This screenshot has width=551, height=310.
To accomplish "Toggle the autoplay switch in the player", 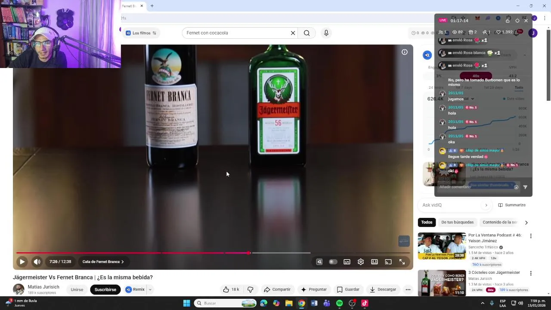I will pyautogui.click(x=333, y=262).
